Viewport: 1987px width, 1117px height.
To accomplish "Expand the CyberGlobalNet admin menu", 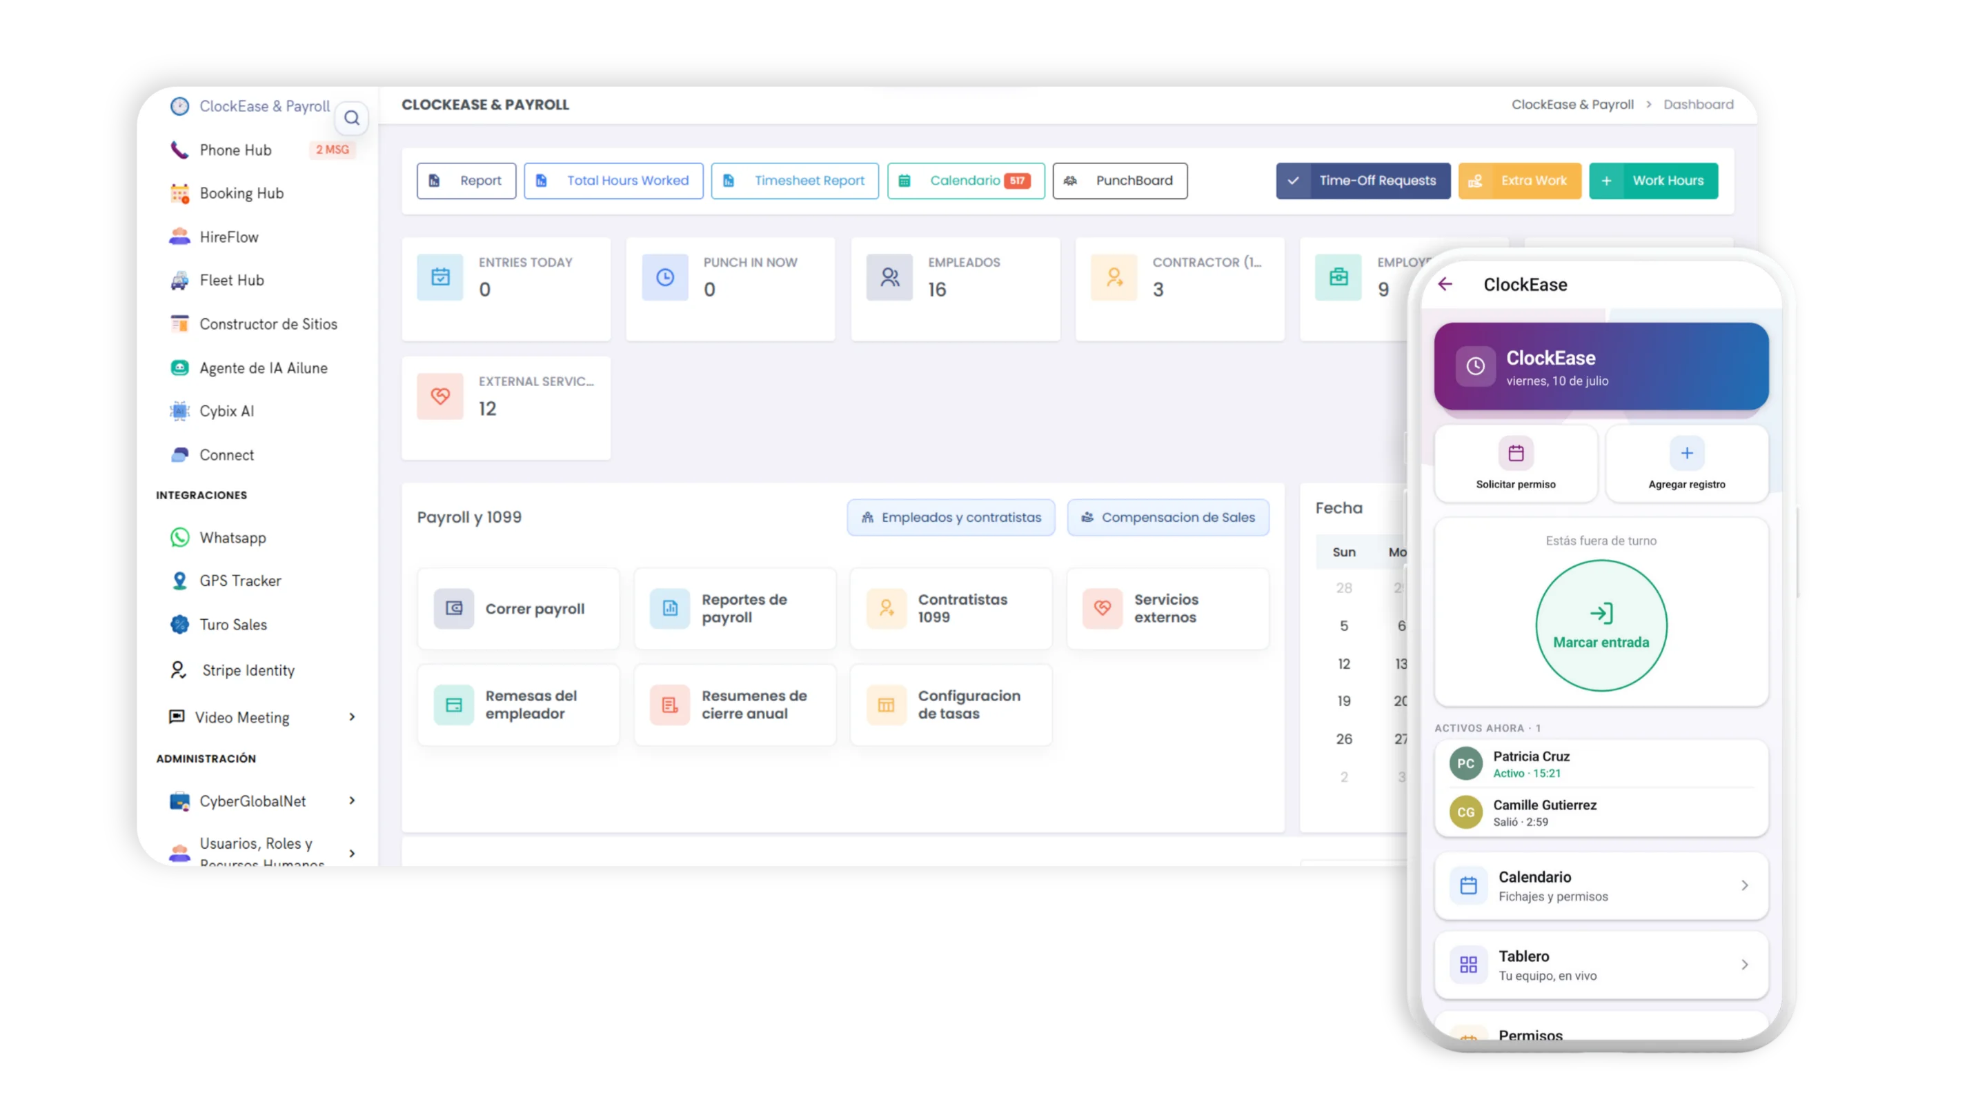I will point(352,801).
